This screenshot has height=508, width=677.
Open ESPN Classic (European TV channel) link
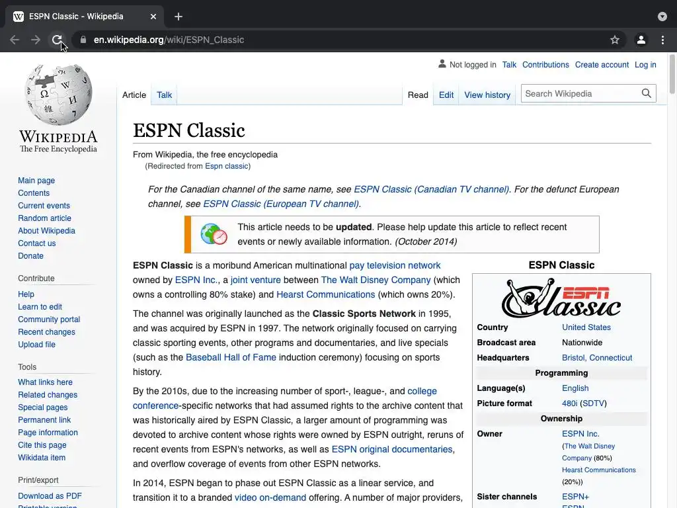click(x=280, y=204)
